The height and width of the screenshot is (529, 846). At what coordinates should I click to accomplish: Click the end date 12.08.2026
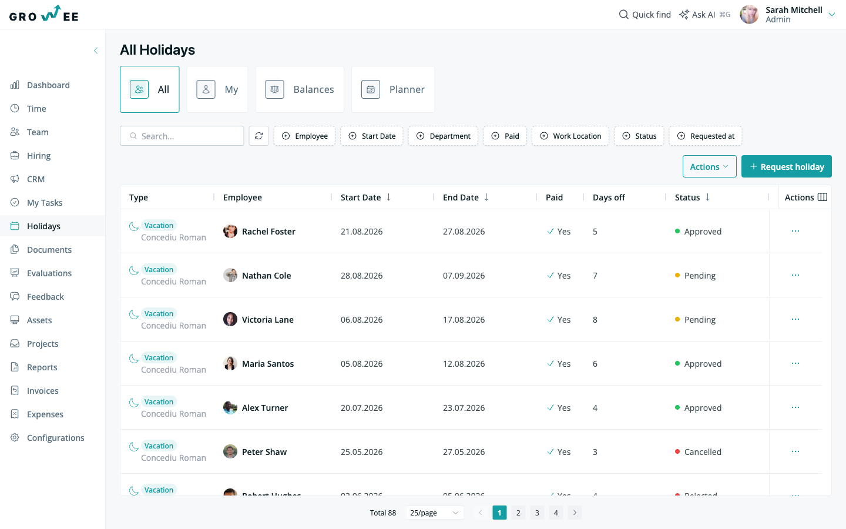point(464,364)
